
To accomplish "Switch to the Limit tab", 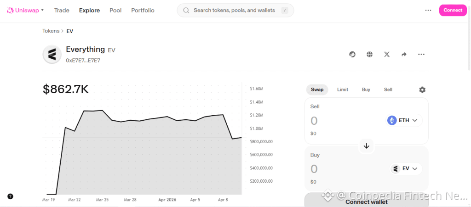I will point(343,90).
